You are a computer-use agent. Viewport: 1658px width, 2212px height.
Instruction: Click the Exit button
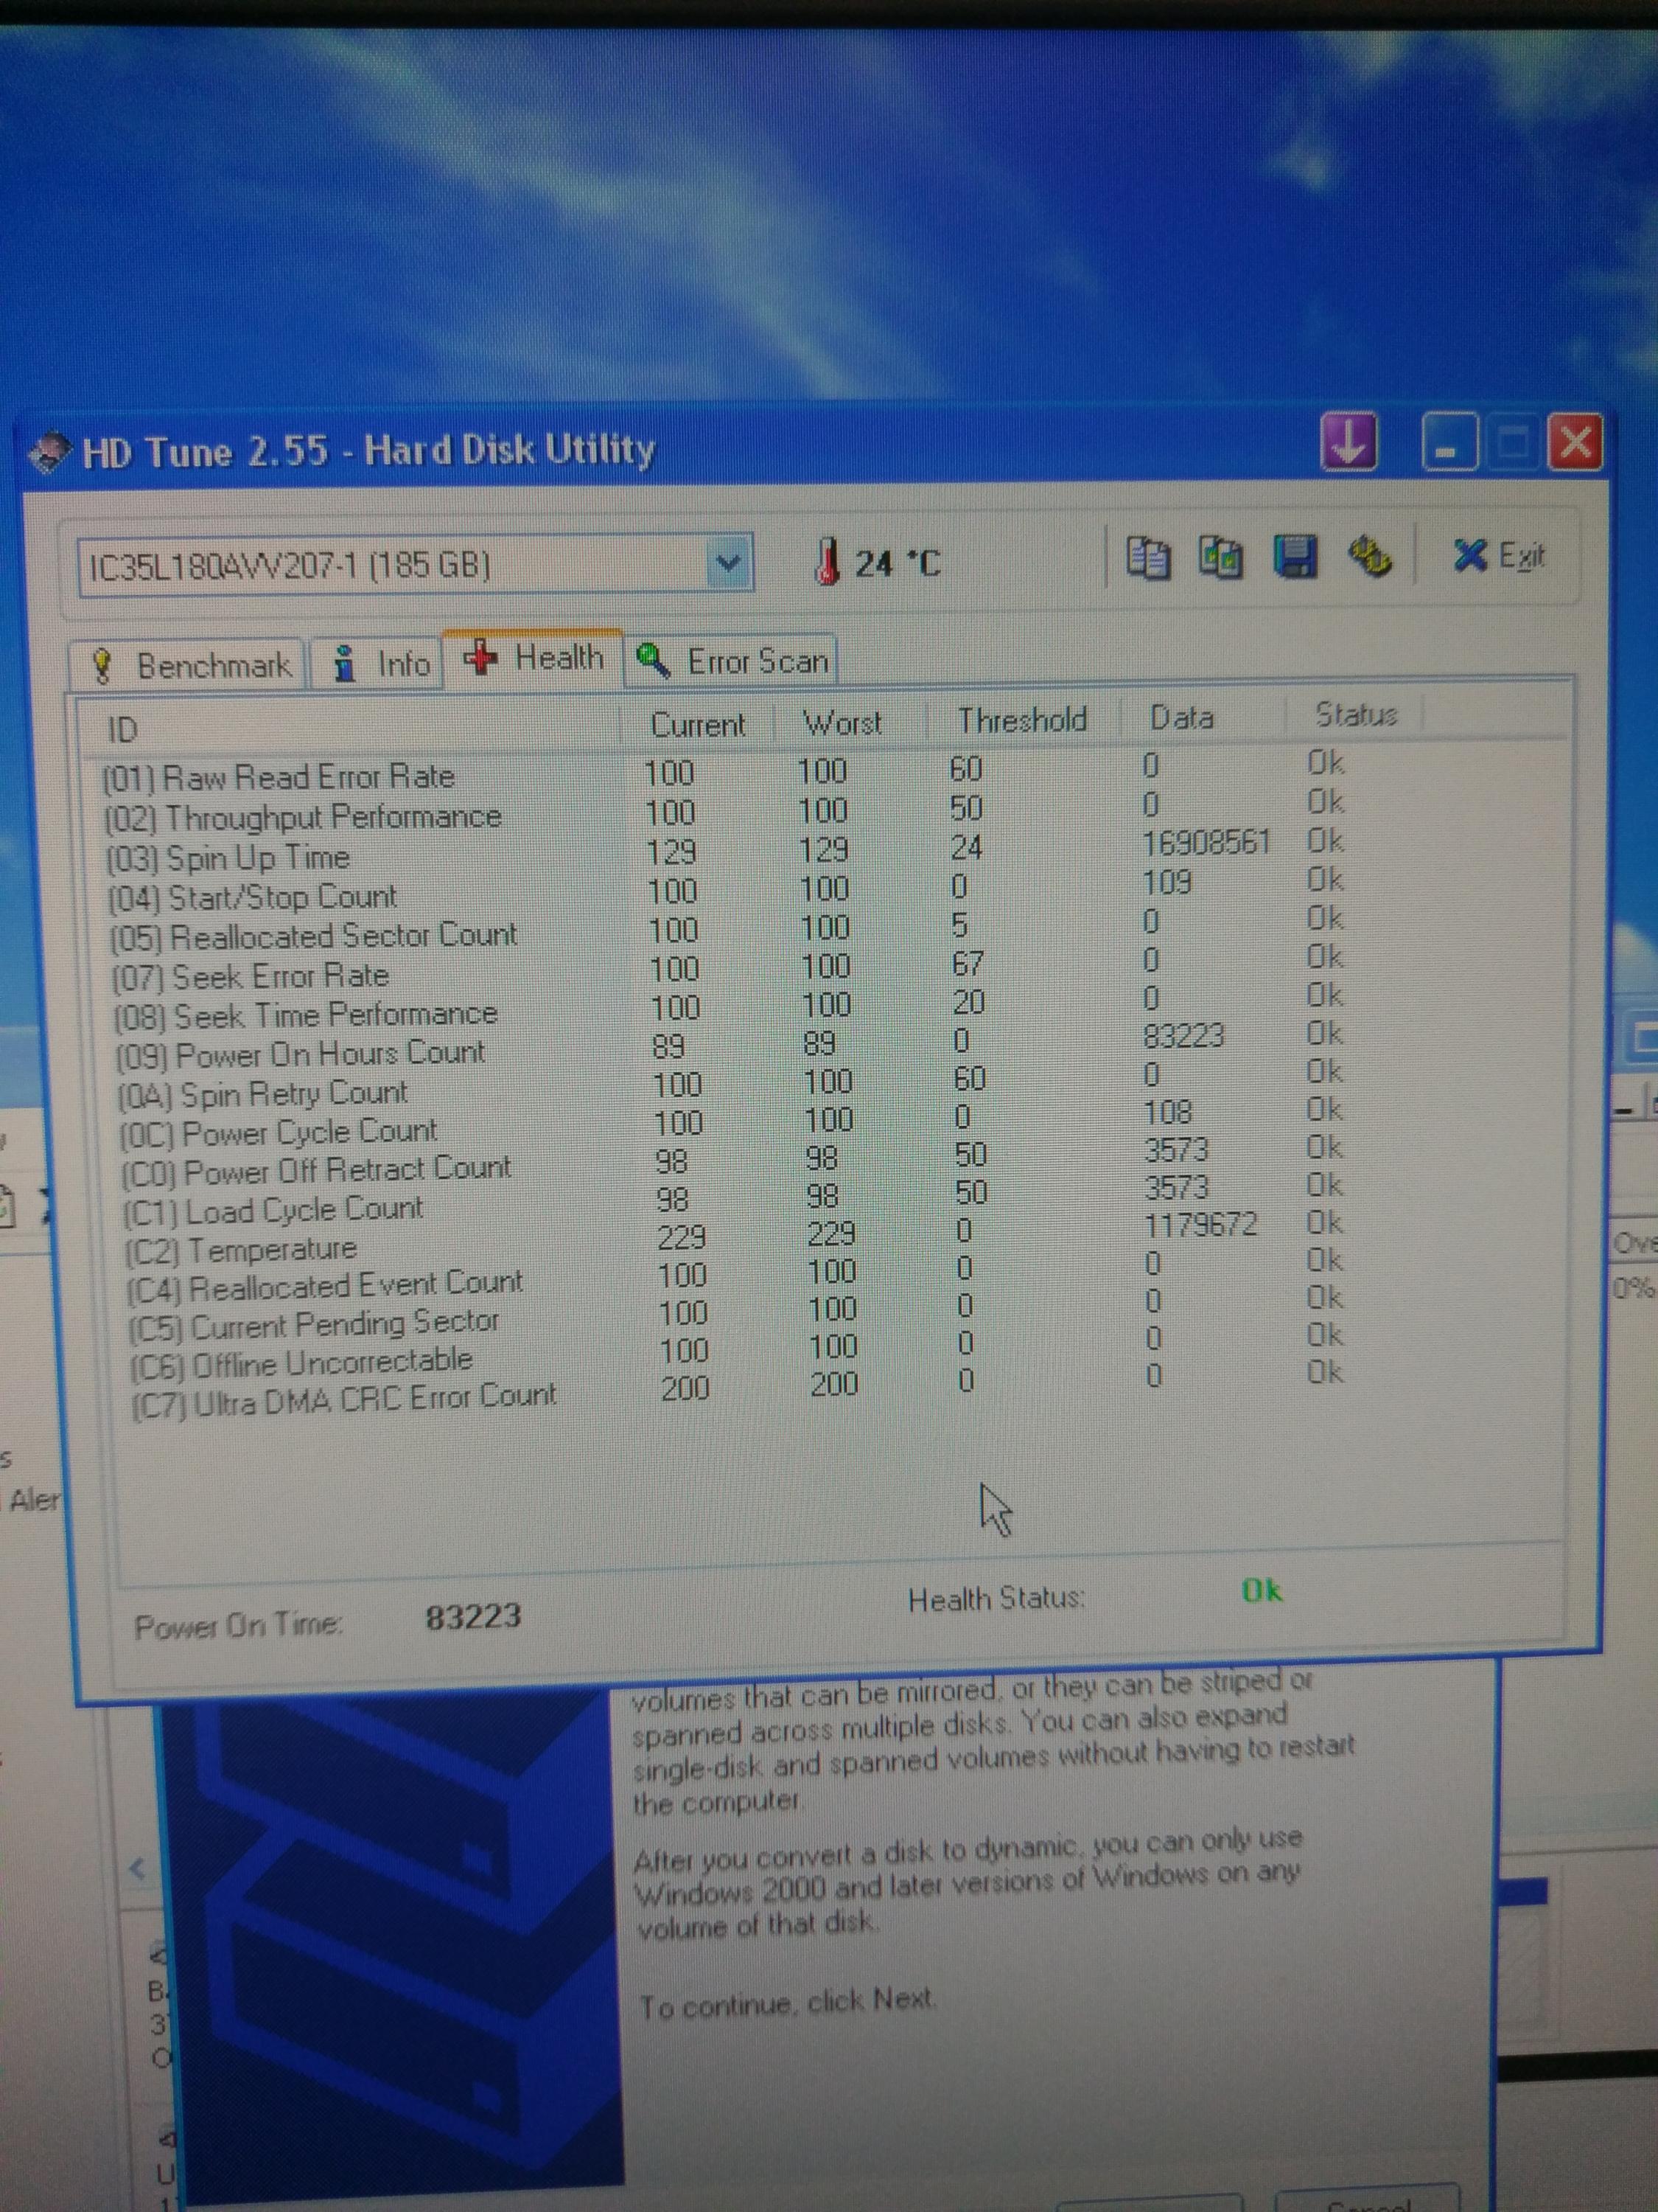tap(1499, 554)
